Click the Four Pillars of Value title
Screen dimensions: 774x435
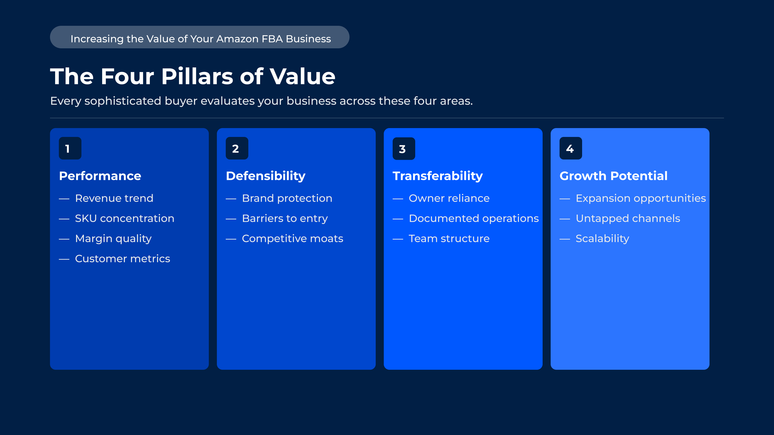[193, 76]
